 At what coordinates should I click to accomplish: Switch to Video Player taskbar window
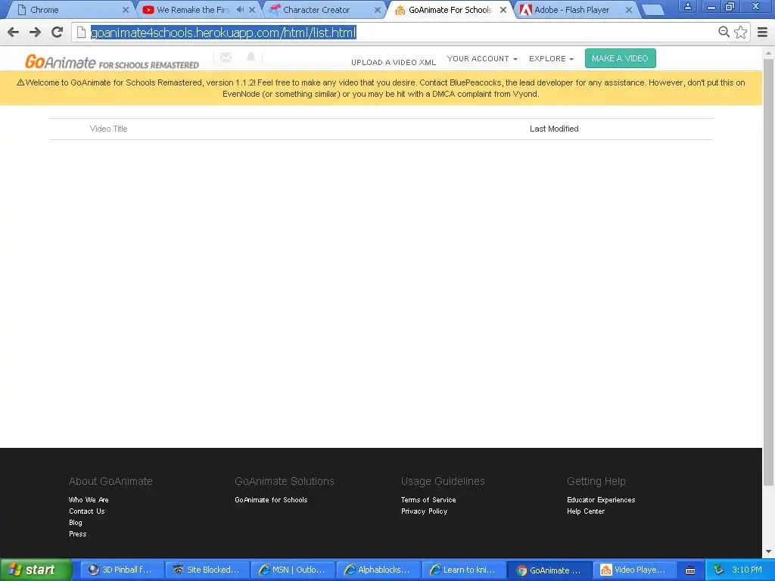click(635, 570)
